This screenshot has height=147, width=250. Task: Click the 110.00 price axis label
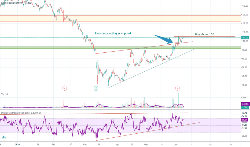pos(245,32)
